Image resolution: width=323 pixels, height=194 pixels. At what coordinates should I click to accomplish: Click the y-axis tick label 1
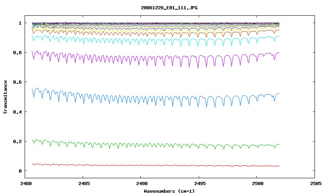[x=20, y=23]
